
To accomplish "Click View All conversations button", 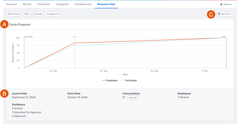I will pos(133,98).
